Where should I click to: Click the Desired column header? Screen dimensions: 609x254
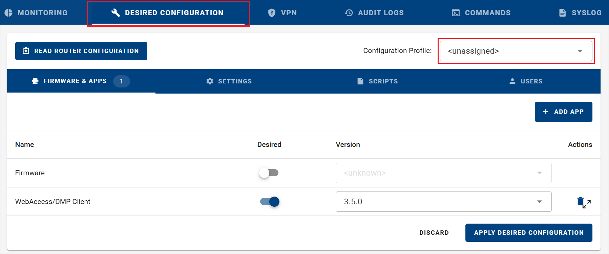tap(269, 145)
